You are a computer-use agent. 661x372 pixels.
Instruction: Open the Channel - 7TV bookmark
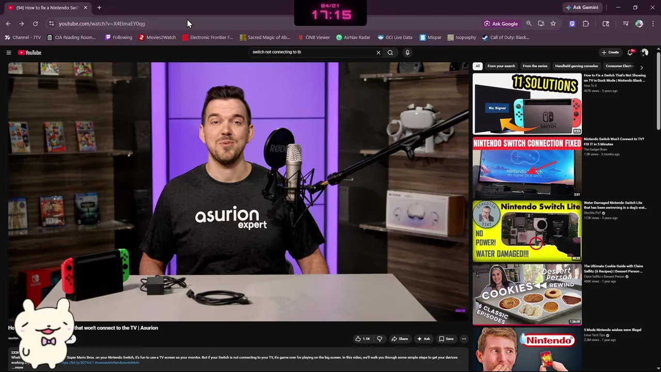[23, 38]
